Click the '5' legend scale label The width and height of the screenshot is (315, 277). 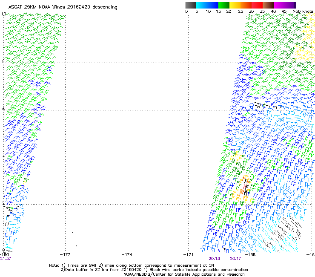(197, 12)
